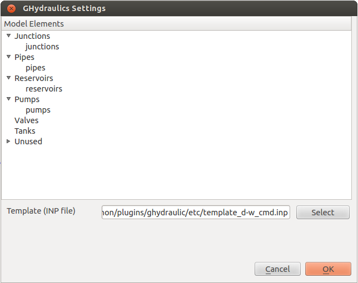
Task: Select the Pipes category label
Action: [x=24, y=57]
